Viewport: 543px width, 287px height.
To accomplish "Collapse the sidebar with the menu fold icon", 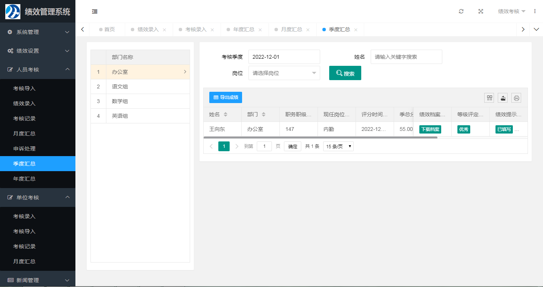I will pyautogui.click(x=95, y=11).
